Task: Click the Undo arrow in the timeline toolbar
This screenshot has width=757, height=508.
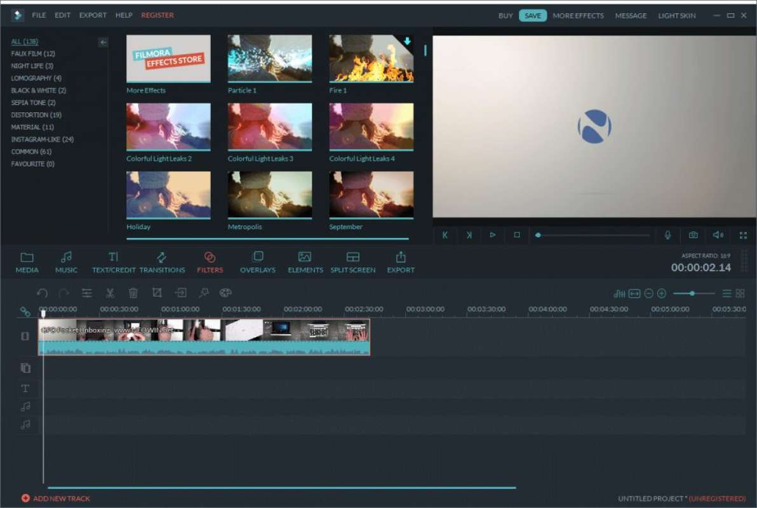Action: [43, 293]
